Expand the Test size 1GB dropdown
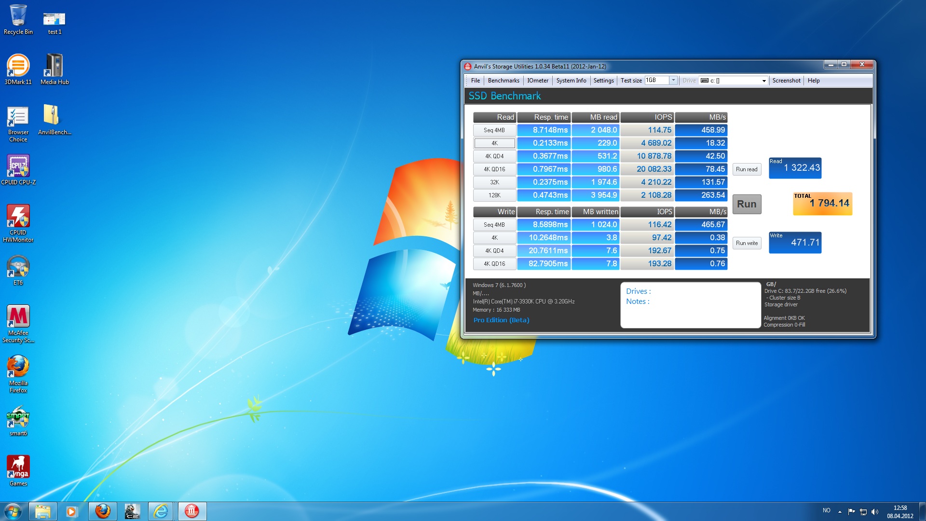 [673, 81]
